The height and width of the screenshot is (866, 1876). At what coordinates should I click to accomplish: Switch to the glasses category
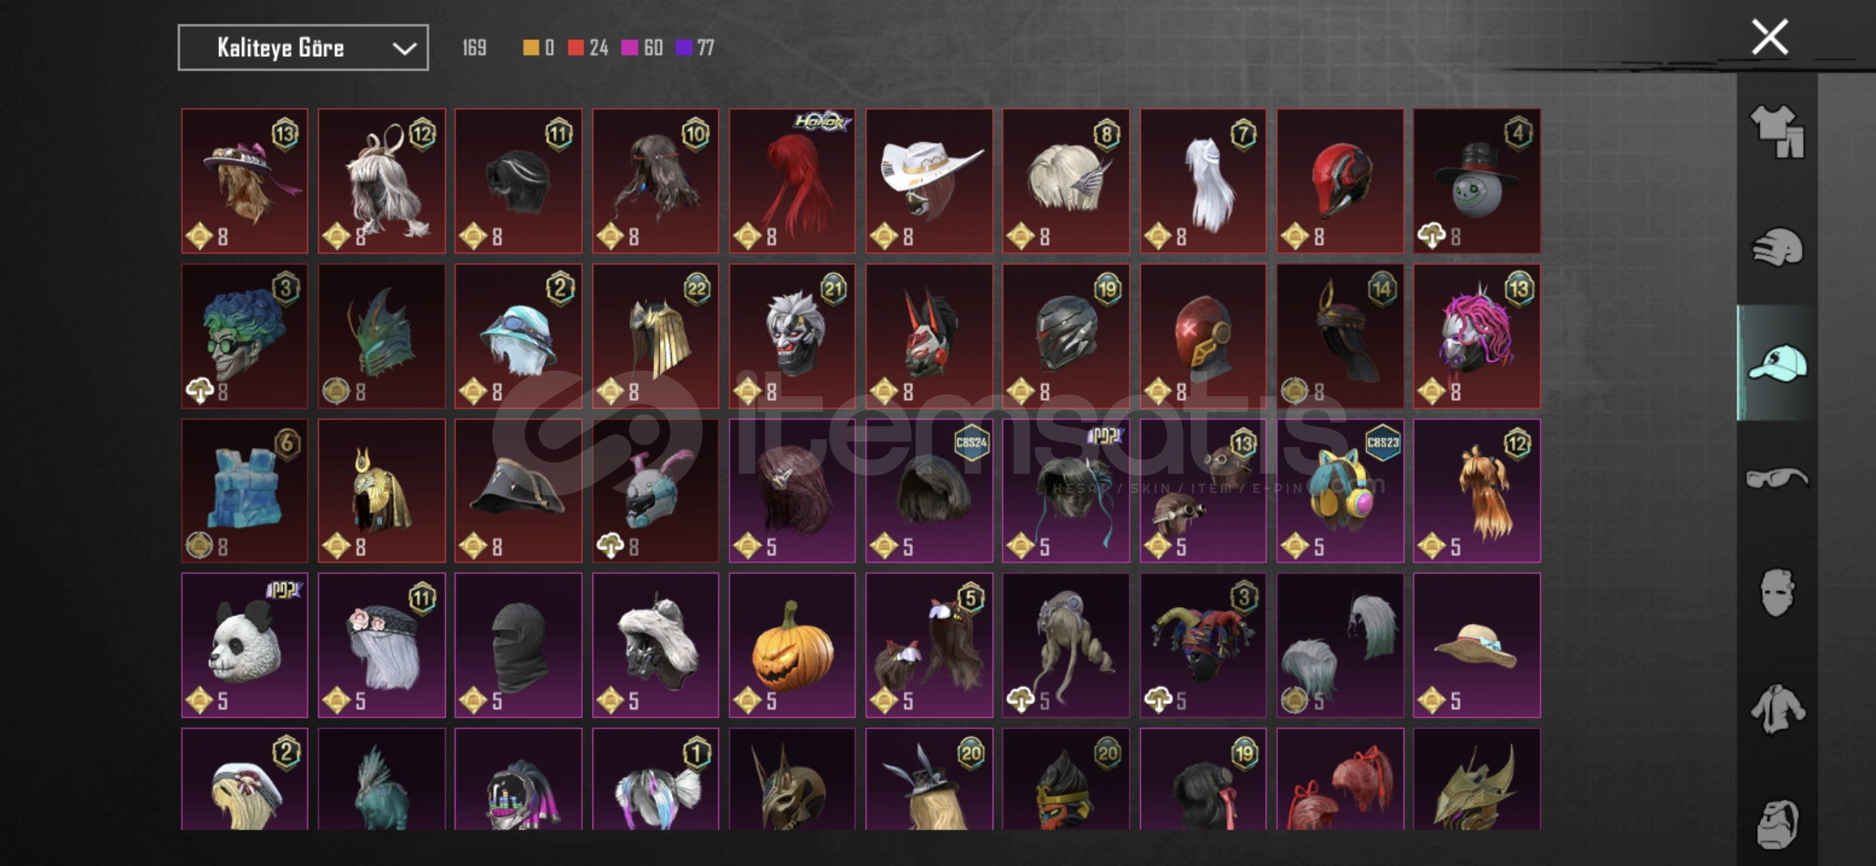coord(1777,479)
